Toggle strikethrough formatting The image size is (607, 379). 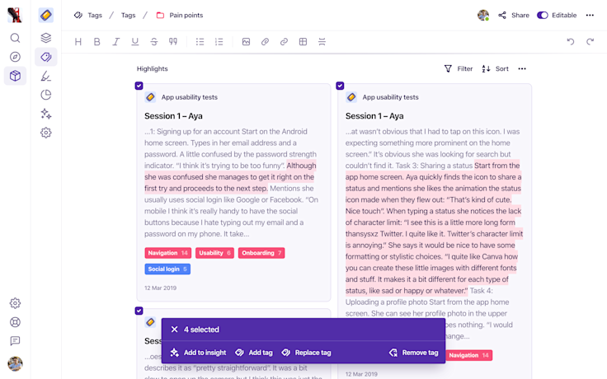[154, 42]
